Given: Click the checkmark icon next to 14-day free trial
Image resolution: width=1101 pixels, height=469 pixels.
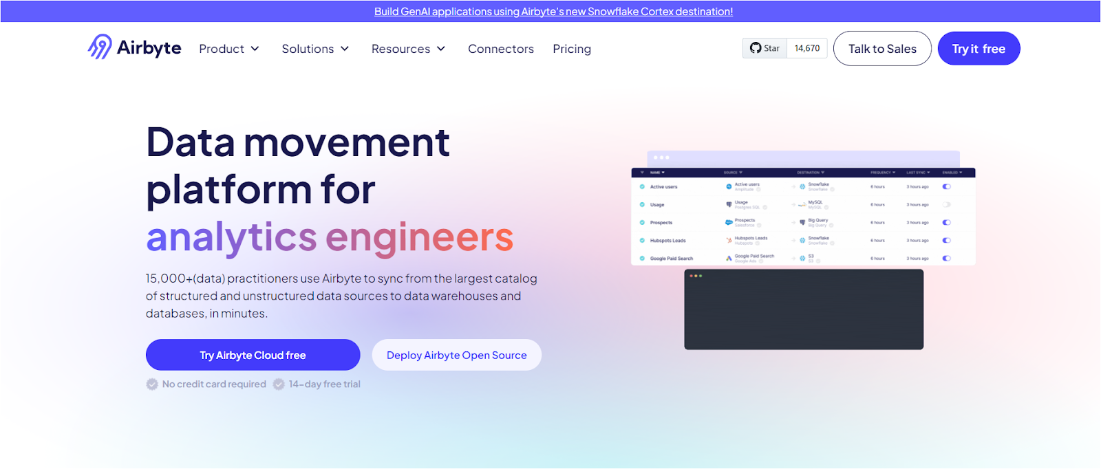Looking at the screenshot, I should 279,384.
